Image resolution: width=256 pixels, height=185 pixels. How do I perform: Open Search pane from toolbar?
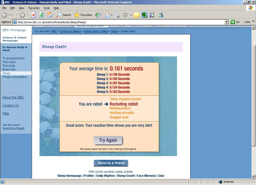click(x=63, y=15)
